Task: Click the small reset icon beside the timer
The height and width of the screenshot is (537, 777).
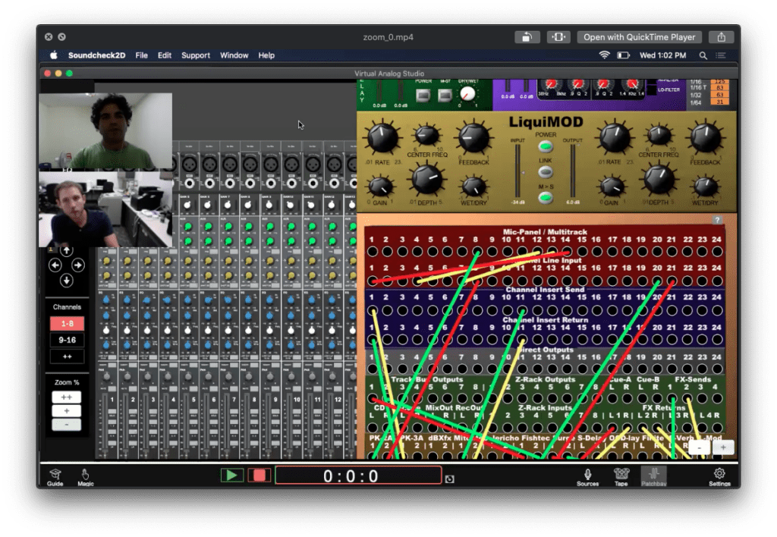Action: [x=449, y=479]
